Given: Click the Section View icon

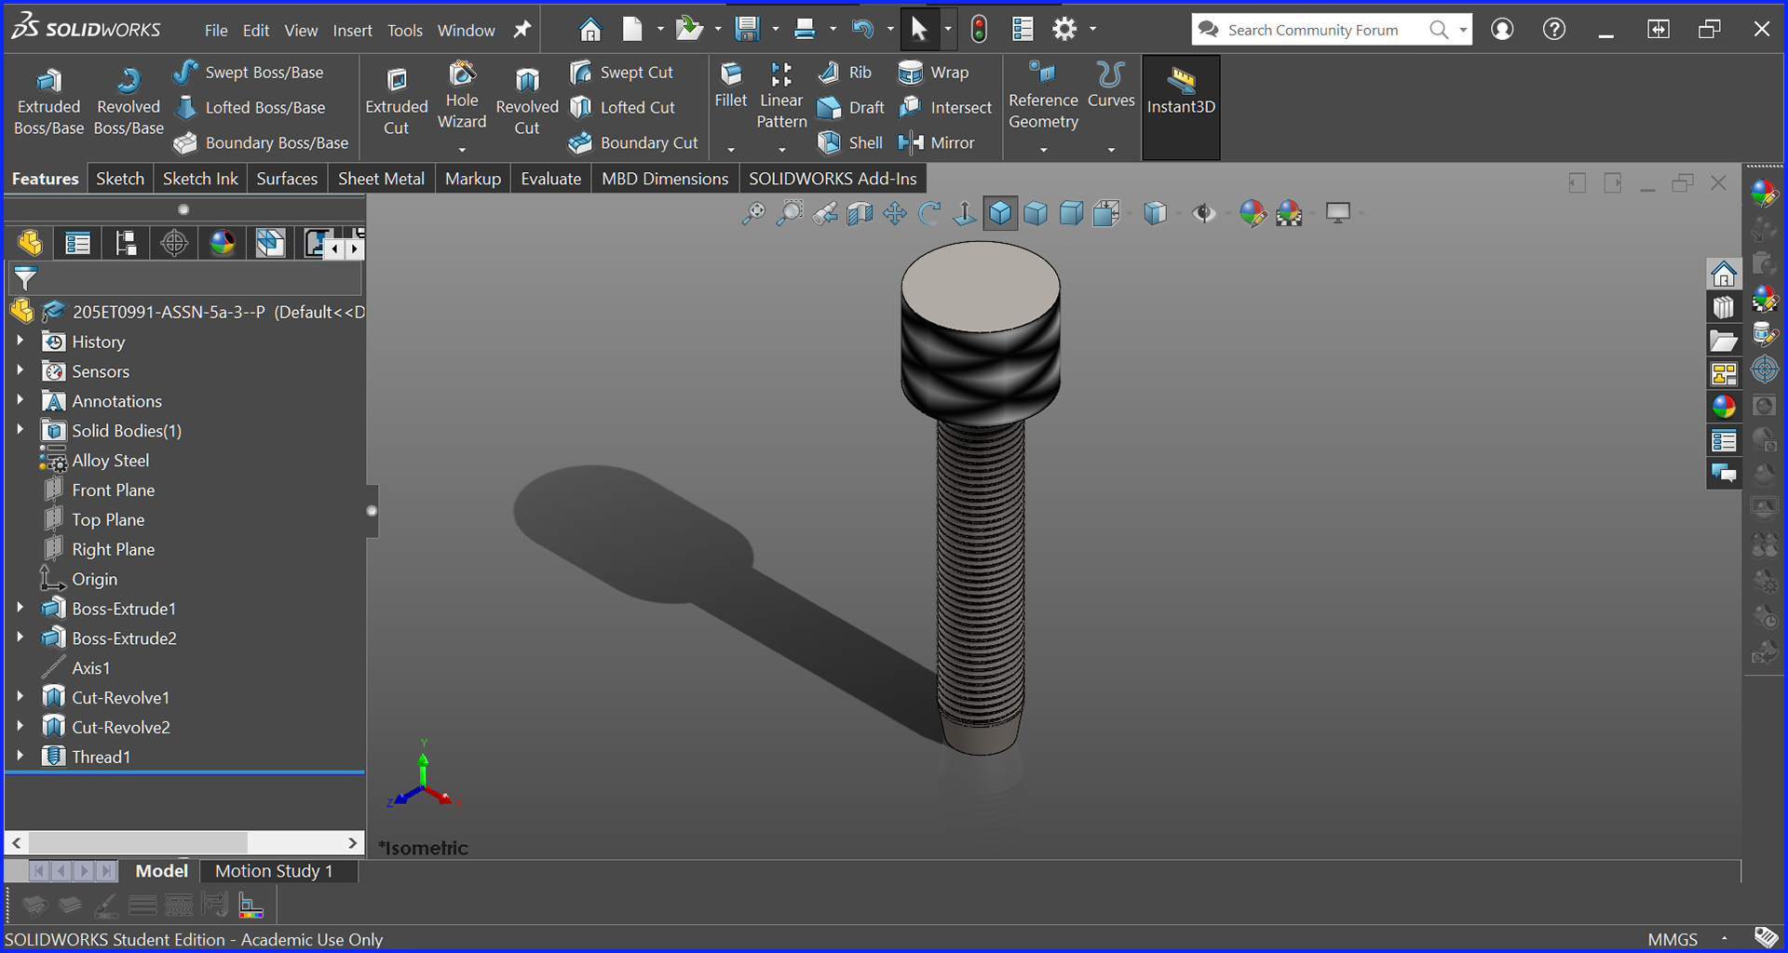Looking at the screenshot, I should click(860, 214).
